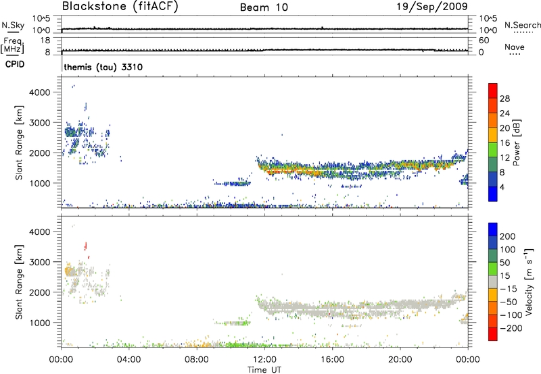Click the '04:00' time axis tick label

point(128,360)
